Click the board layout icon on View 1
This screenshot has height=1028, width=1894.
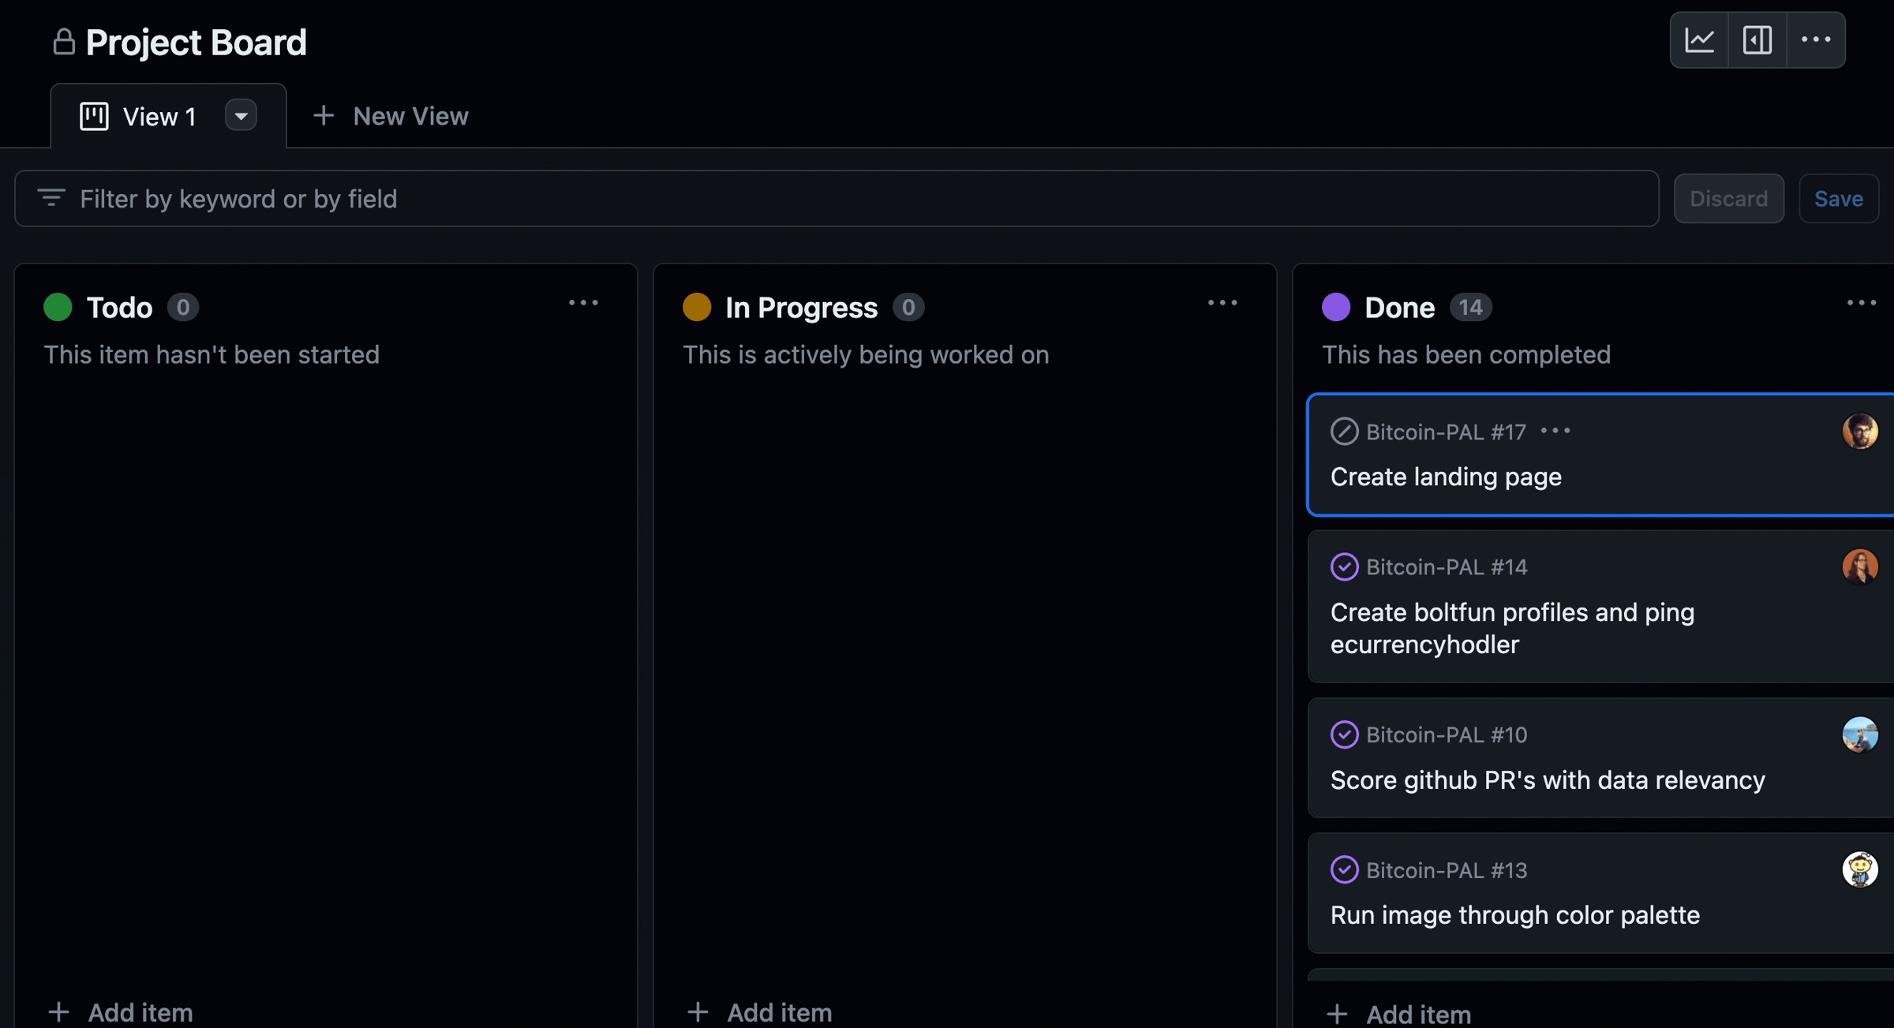click(94, 117)
